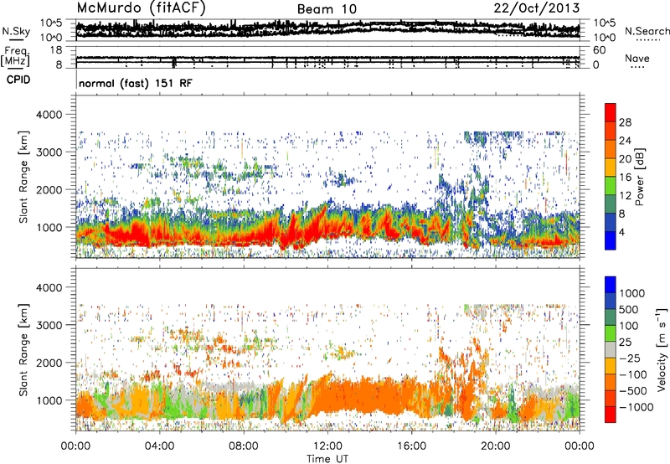670x464 pixels.
Task: Click the '4' tick on the power scale
Action: pyautogui.click(x=621, y=233)
